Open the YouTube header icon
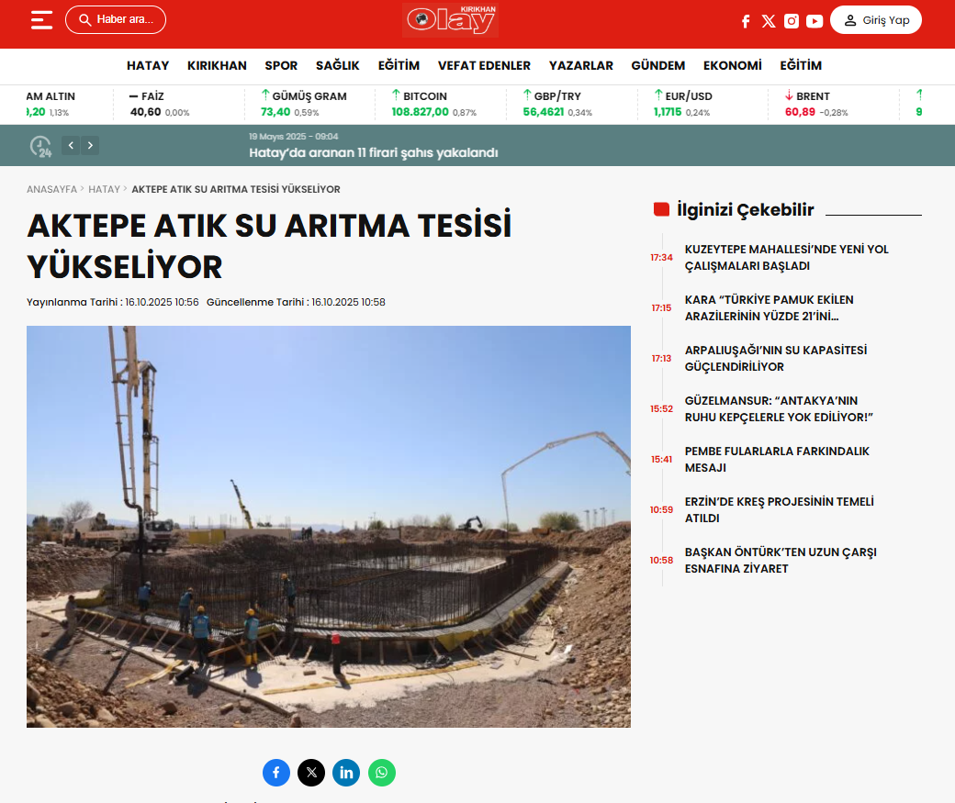This screenshot has width=955, height=803. tap(815, 21)
